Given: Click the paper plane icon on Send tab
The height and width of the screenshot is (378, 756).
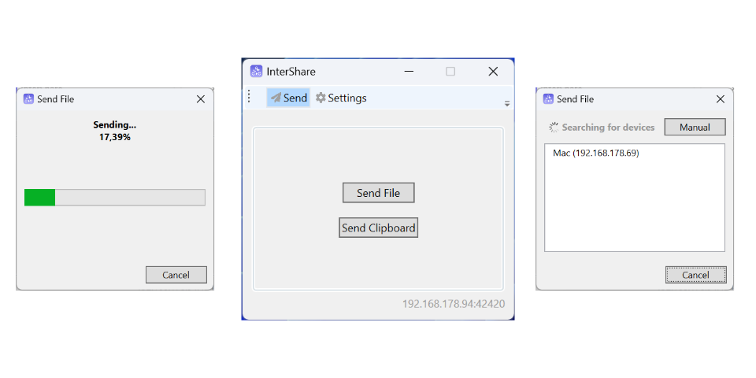Looking at the screenshot, I should coord(276,98).
